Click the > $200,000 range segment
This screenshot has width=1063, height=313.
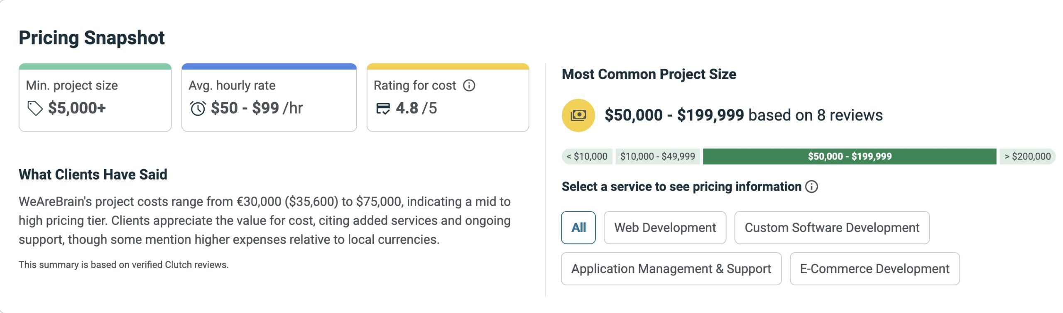coord(1027,156)
